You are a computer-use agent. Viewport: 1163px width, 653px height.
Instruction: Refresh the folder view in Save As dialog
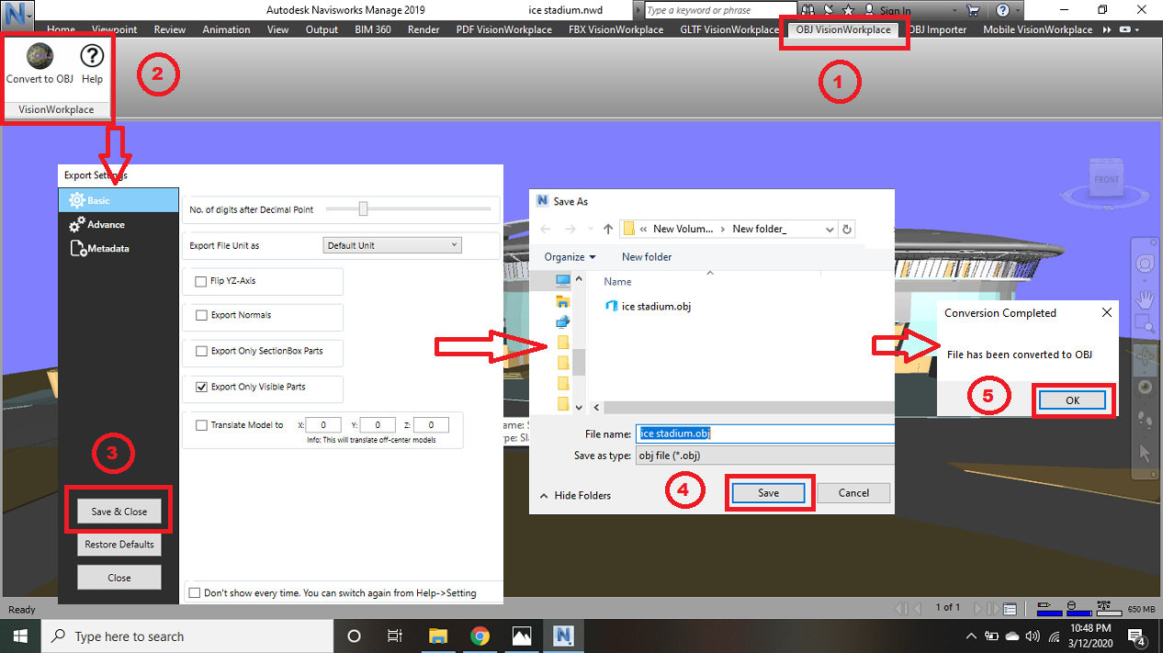point(847,229)
